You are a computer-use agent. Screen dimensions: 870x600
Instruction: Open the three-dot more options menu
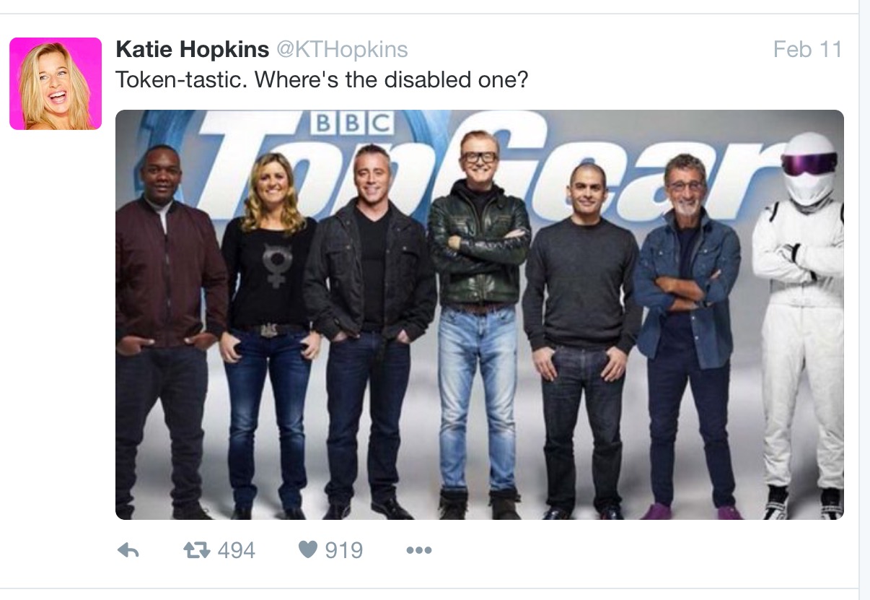418,551
